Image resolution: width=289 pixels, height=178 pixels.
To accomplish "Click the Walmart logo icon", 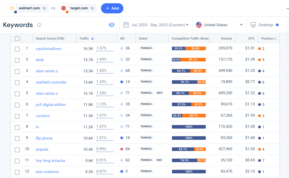I will (x=12, y=8).
